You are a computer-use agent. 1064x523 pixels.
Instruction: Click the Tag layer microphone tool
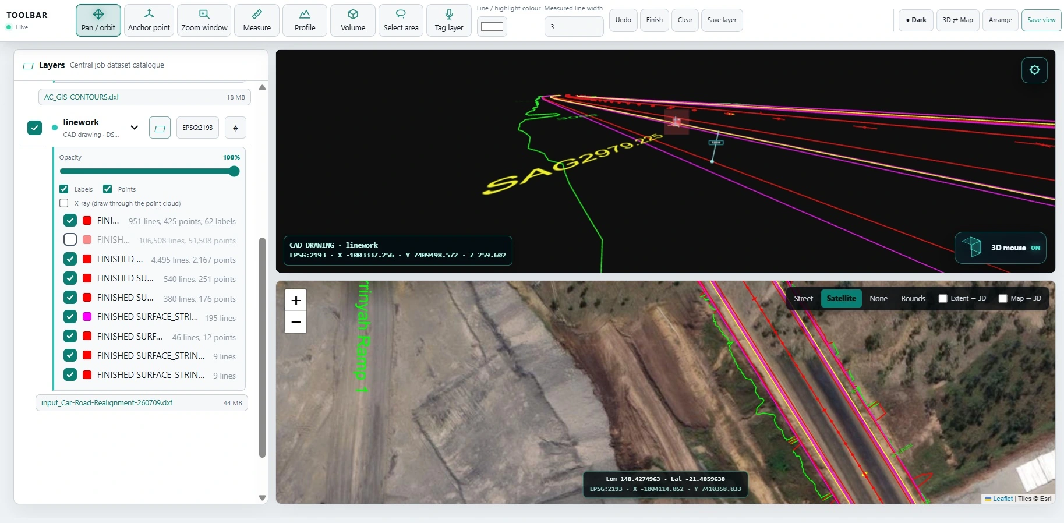[x=449, y=20]
